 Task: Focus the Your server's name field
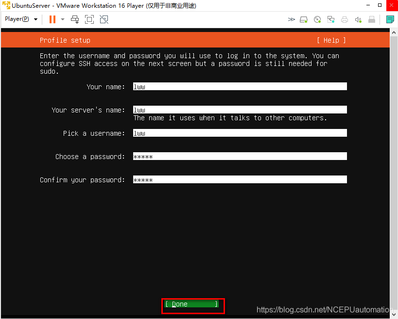240,110
